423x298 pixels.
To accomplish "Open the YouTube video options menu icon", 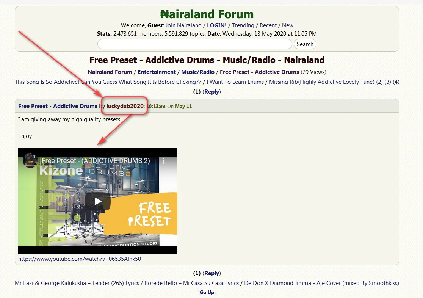I will coord(164,161).
